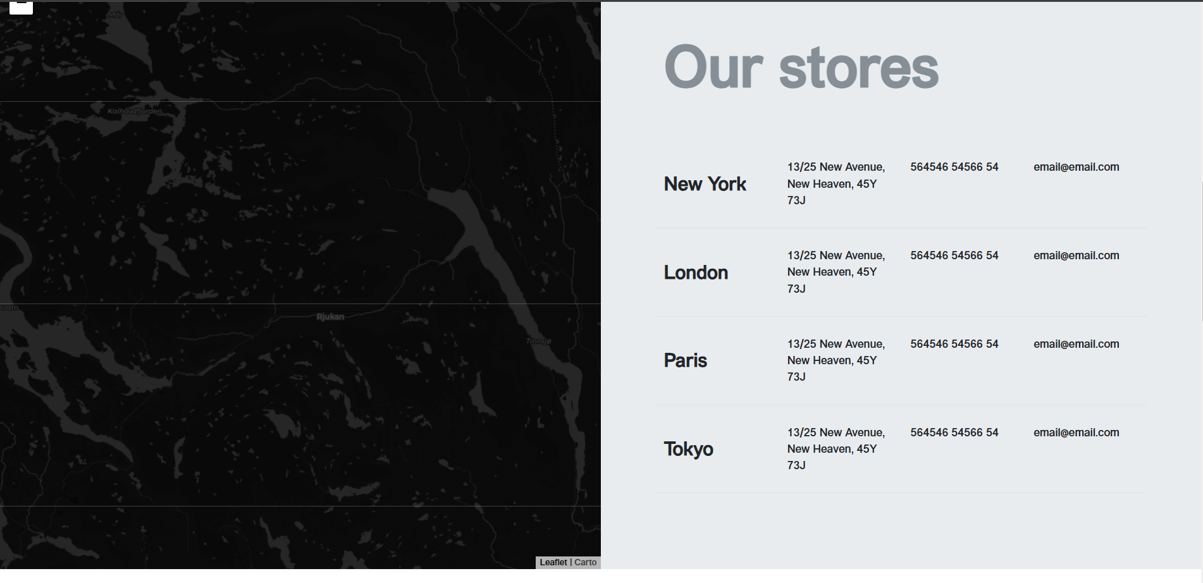Select the New York store name
1203x583 pixels.
point(705,184)
